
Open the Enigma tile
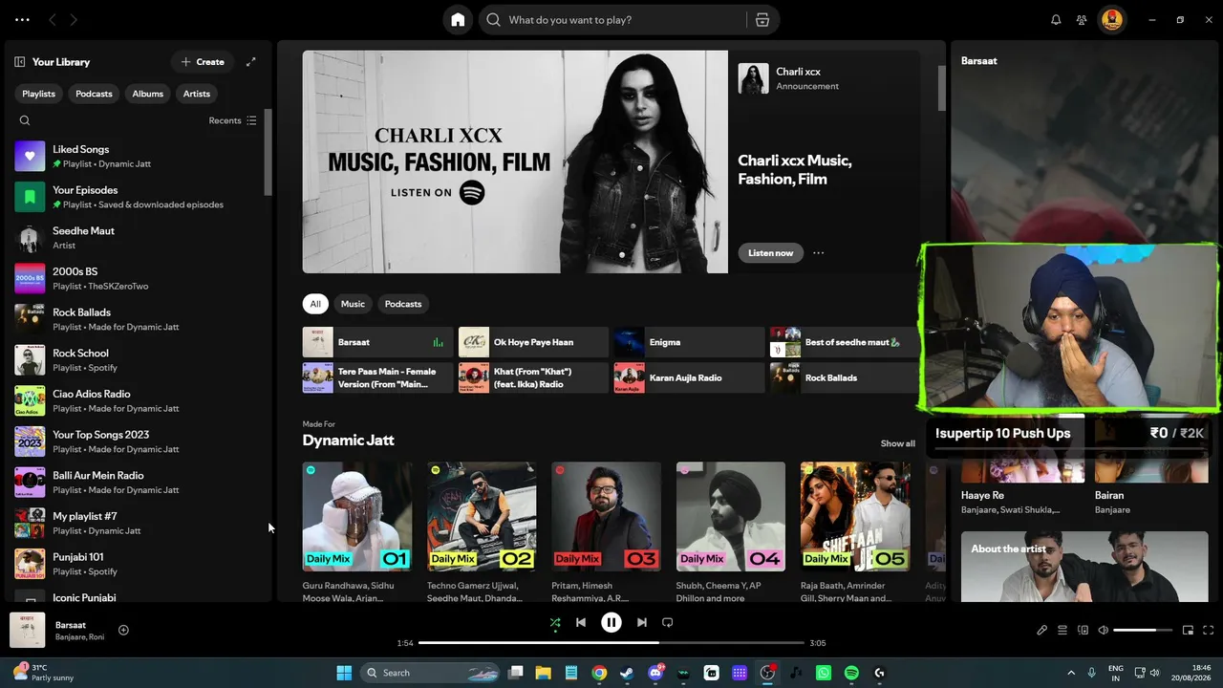point(689,342)
